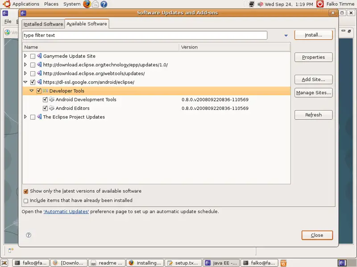This screenshot has height=267, width=357.
Task: Click The Eclipse Project Updates site icon
Action: click(x=39, y=117)
